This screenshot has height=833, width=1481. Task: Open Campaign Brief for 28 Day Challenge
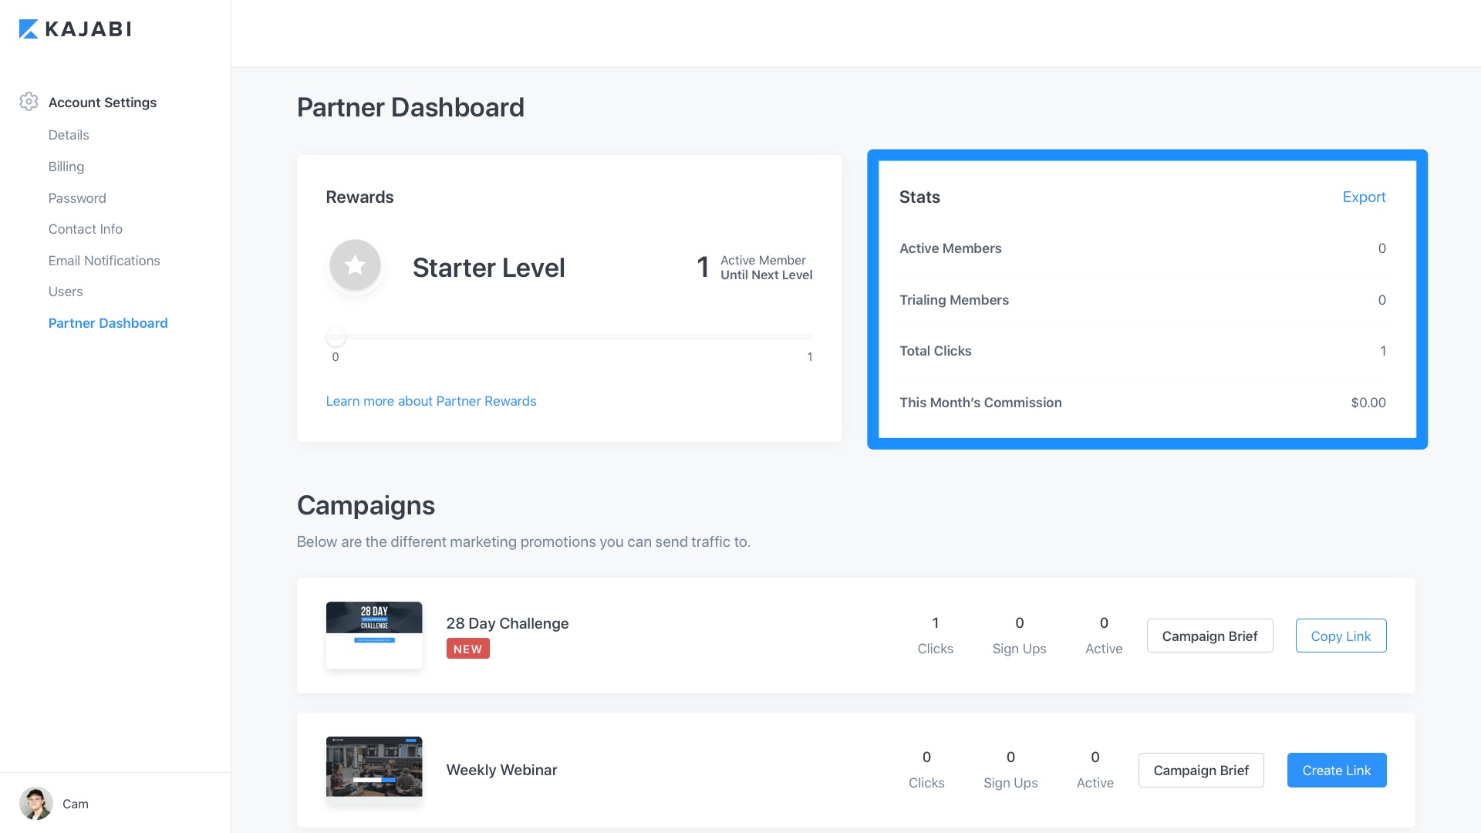pyautogui.click(x=1209, y=636)
